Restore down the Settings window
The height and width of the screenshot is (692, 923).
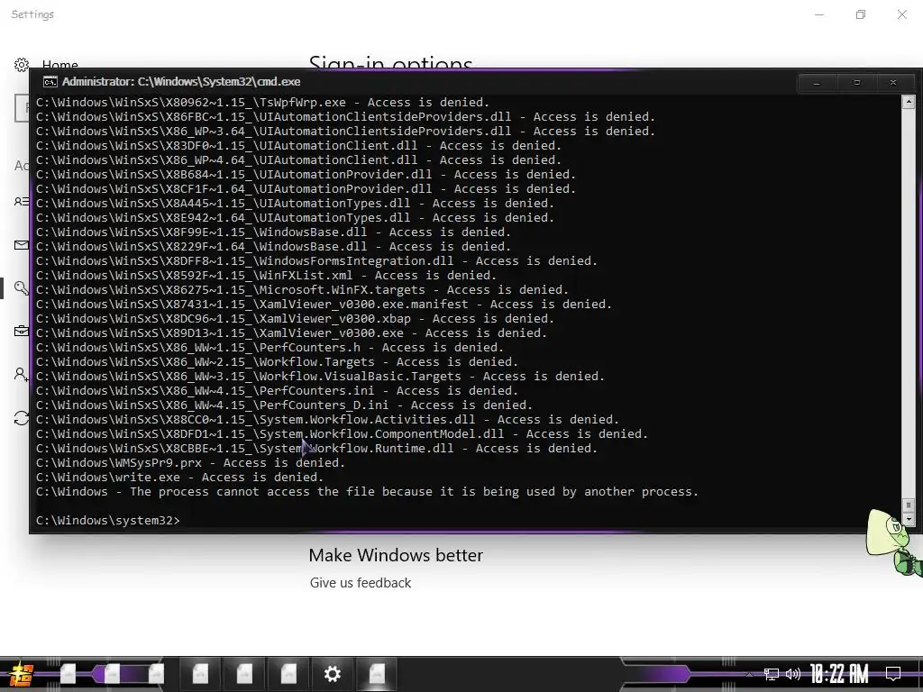pos(861,14)
